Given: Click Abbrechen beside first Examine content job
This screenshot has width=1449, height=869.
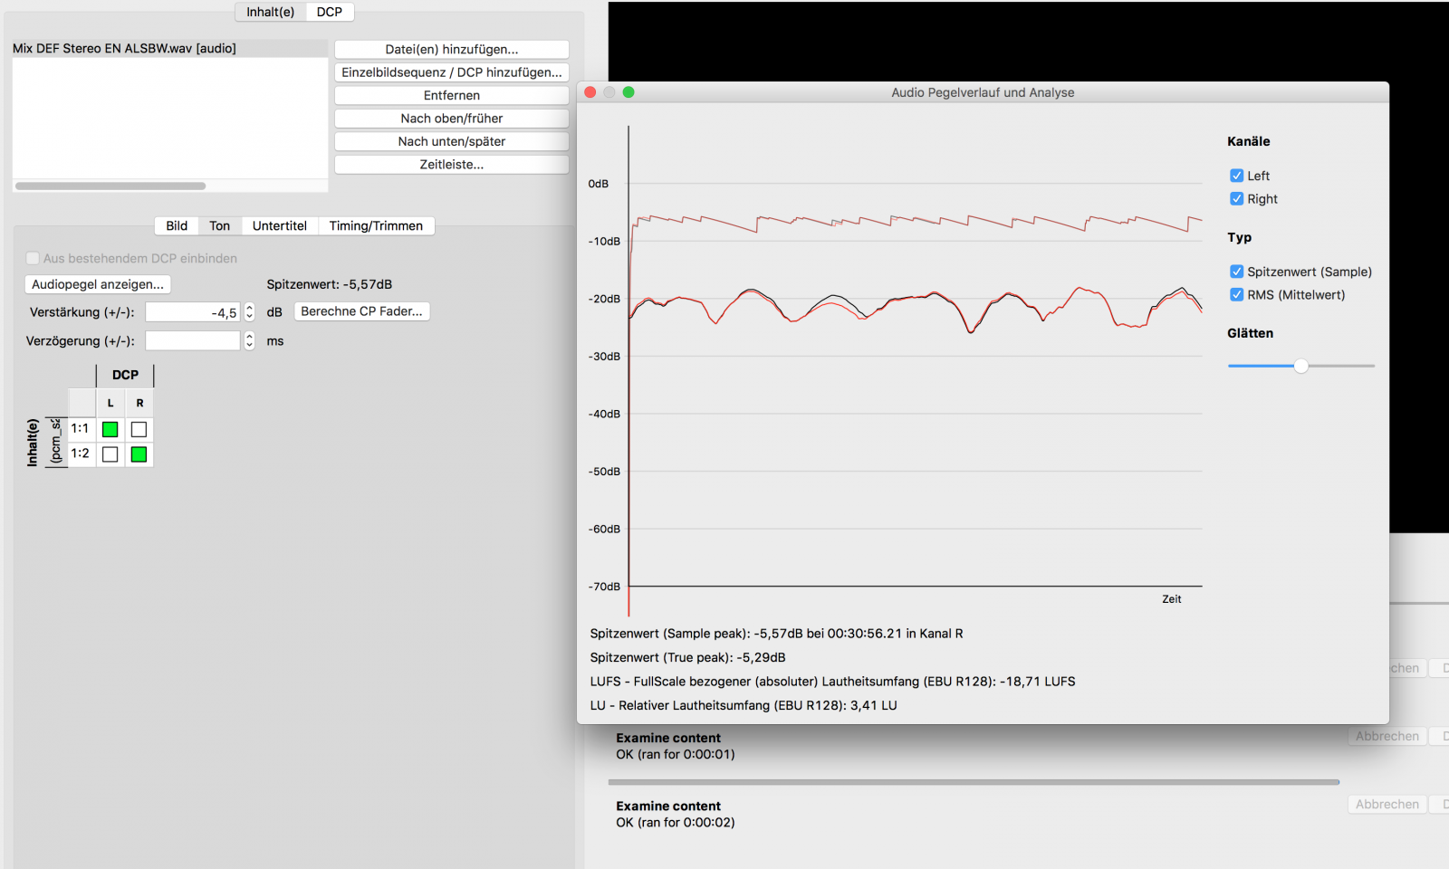Looking at the screenshot, I should (1387, 737).
